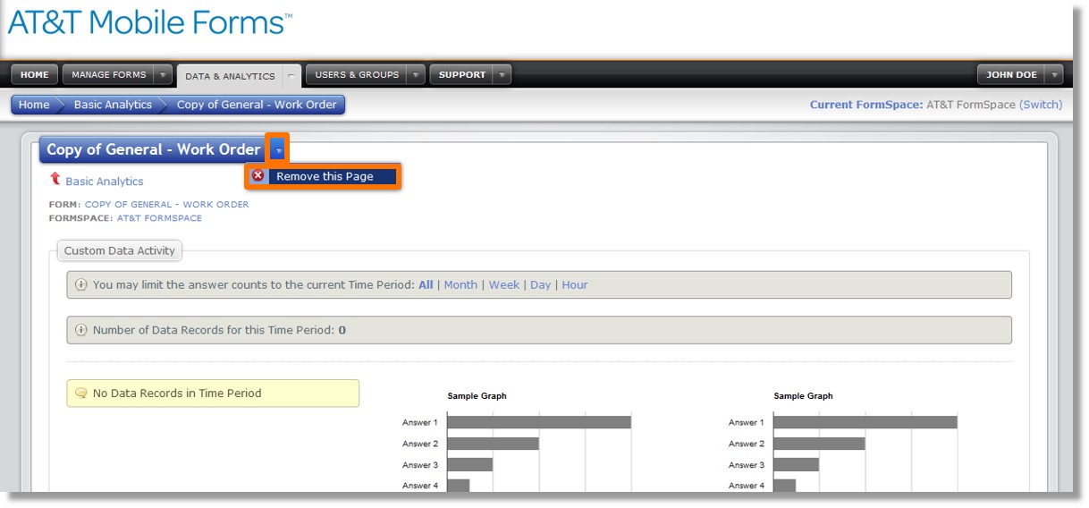Viewport: 1089px width, 508px height.
Task: Limit time period to Week
Action: [503, 285]
